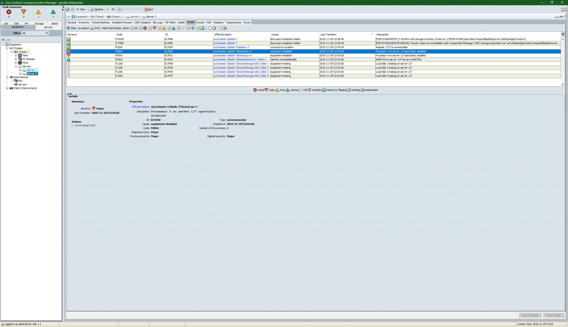This screenshot has height=327, width=568.
Task: Sort by the Severity column header
Action: point(91,35)
